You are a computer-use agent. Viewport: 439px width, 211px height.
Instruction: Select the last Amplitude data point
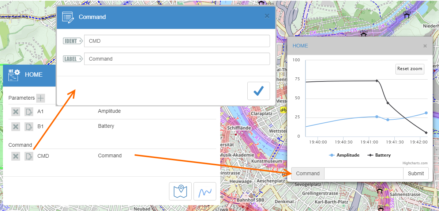pos(426,113)
